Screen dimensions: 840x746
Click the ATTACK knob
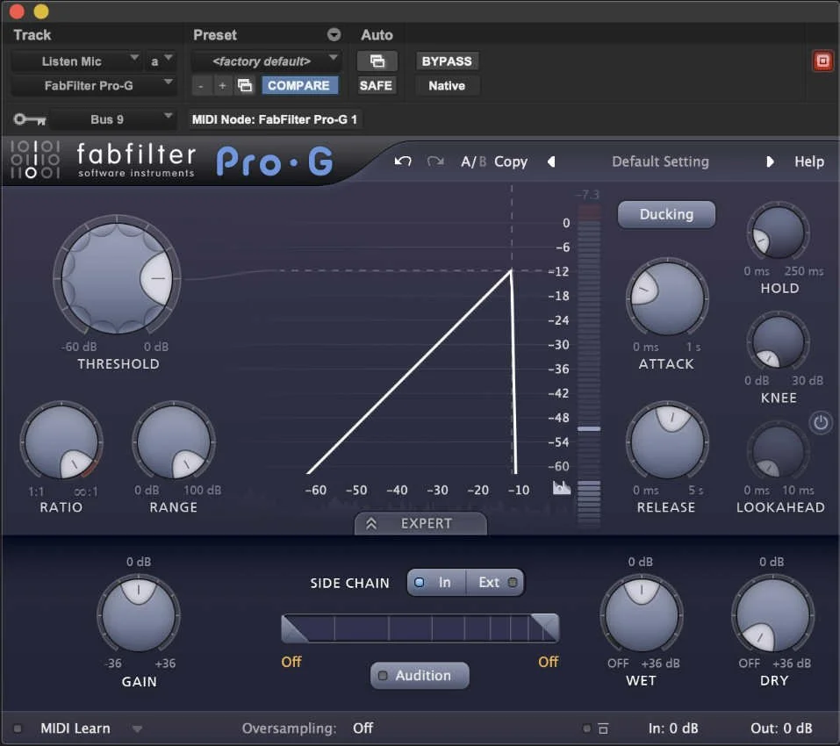pos(667,298)
